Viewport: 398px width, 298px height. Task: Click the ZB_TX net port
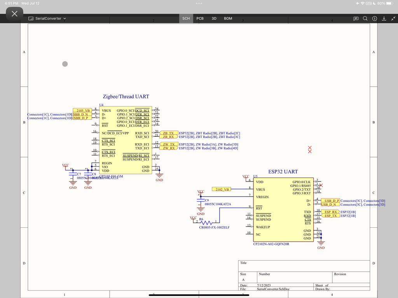click(x=169, y=133)
